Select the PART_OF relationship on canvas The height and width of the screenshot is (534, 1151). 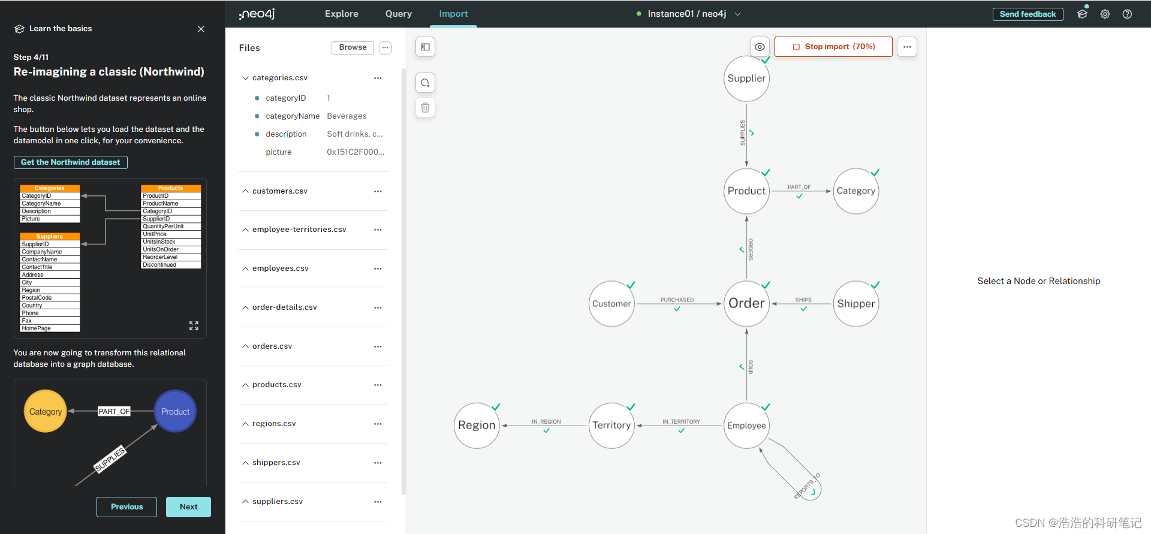click(799, 187)
